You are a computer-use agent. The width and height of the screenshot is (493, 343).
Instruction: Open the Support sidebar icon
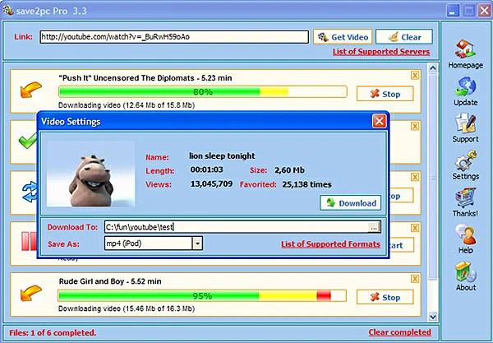point(465,125)
